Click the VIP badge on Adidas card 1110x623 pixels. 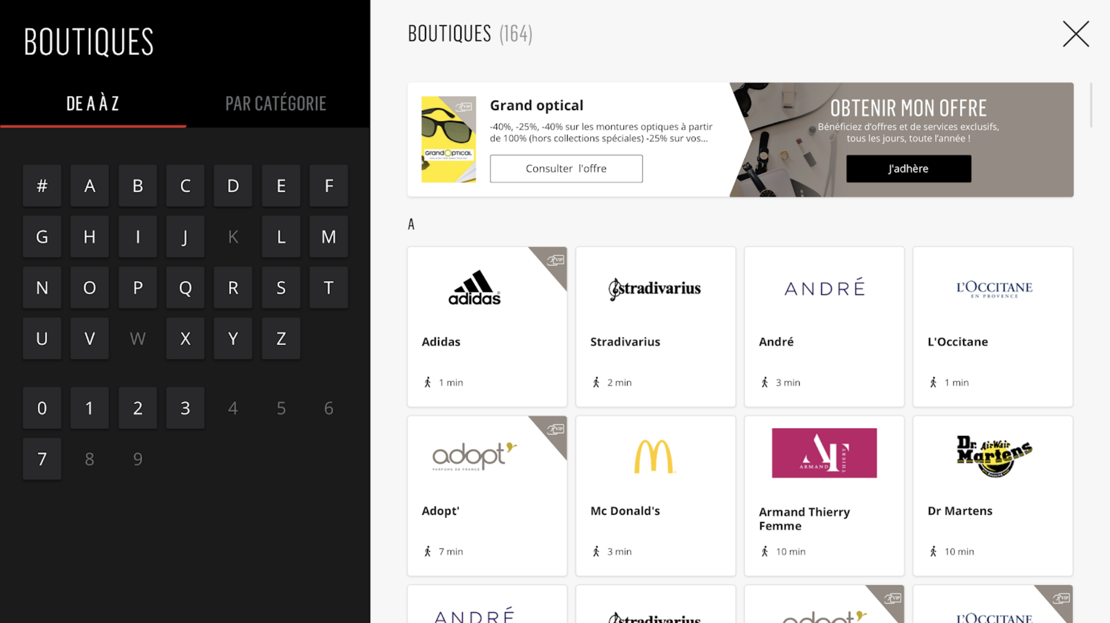click(555, 260)
